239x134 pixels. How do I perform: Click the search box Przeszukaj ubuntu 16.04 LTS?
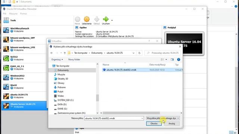pos(163,53)
